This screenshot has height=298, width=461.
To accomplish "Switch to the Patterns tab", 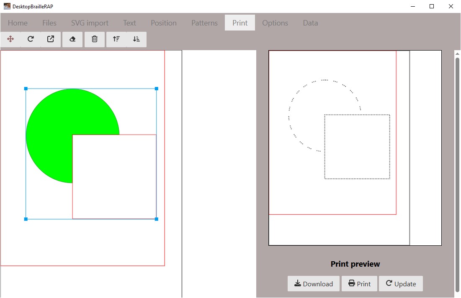I will point(205,23).
